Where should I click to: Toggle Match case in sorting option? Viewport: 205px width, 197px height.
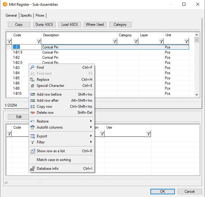click(54, 160)
